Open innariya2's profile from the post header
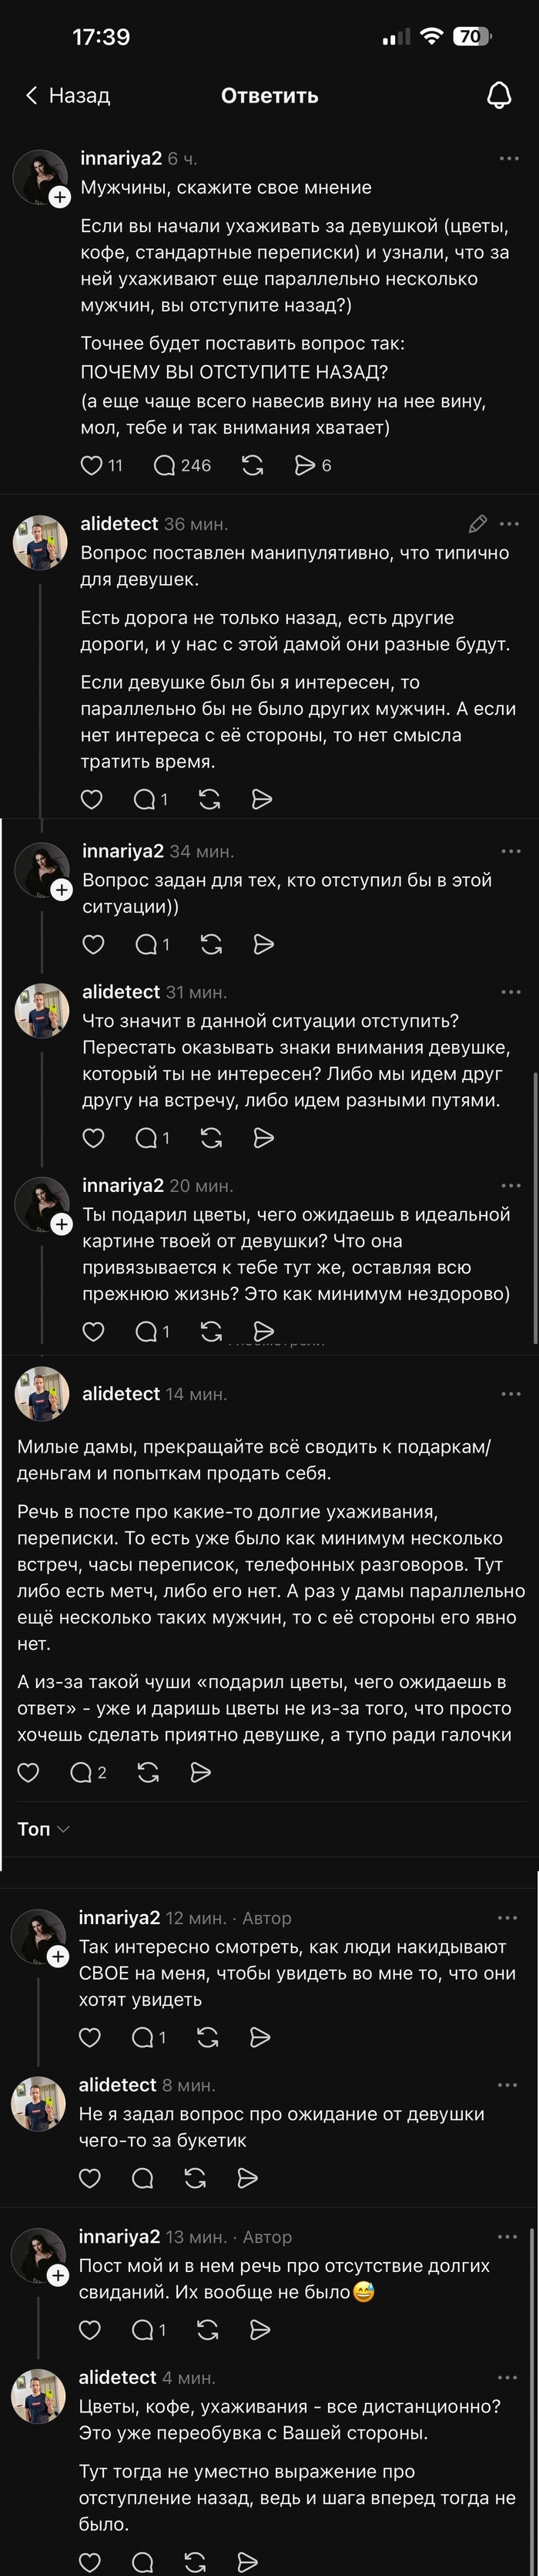This screenshot has height=2576, width=539. (x=118, y=157)
